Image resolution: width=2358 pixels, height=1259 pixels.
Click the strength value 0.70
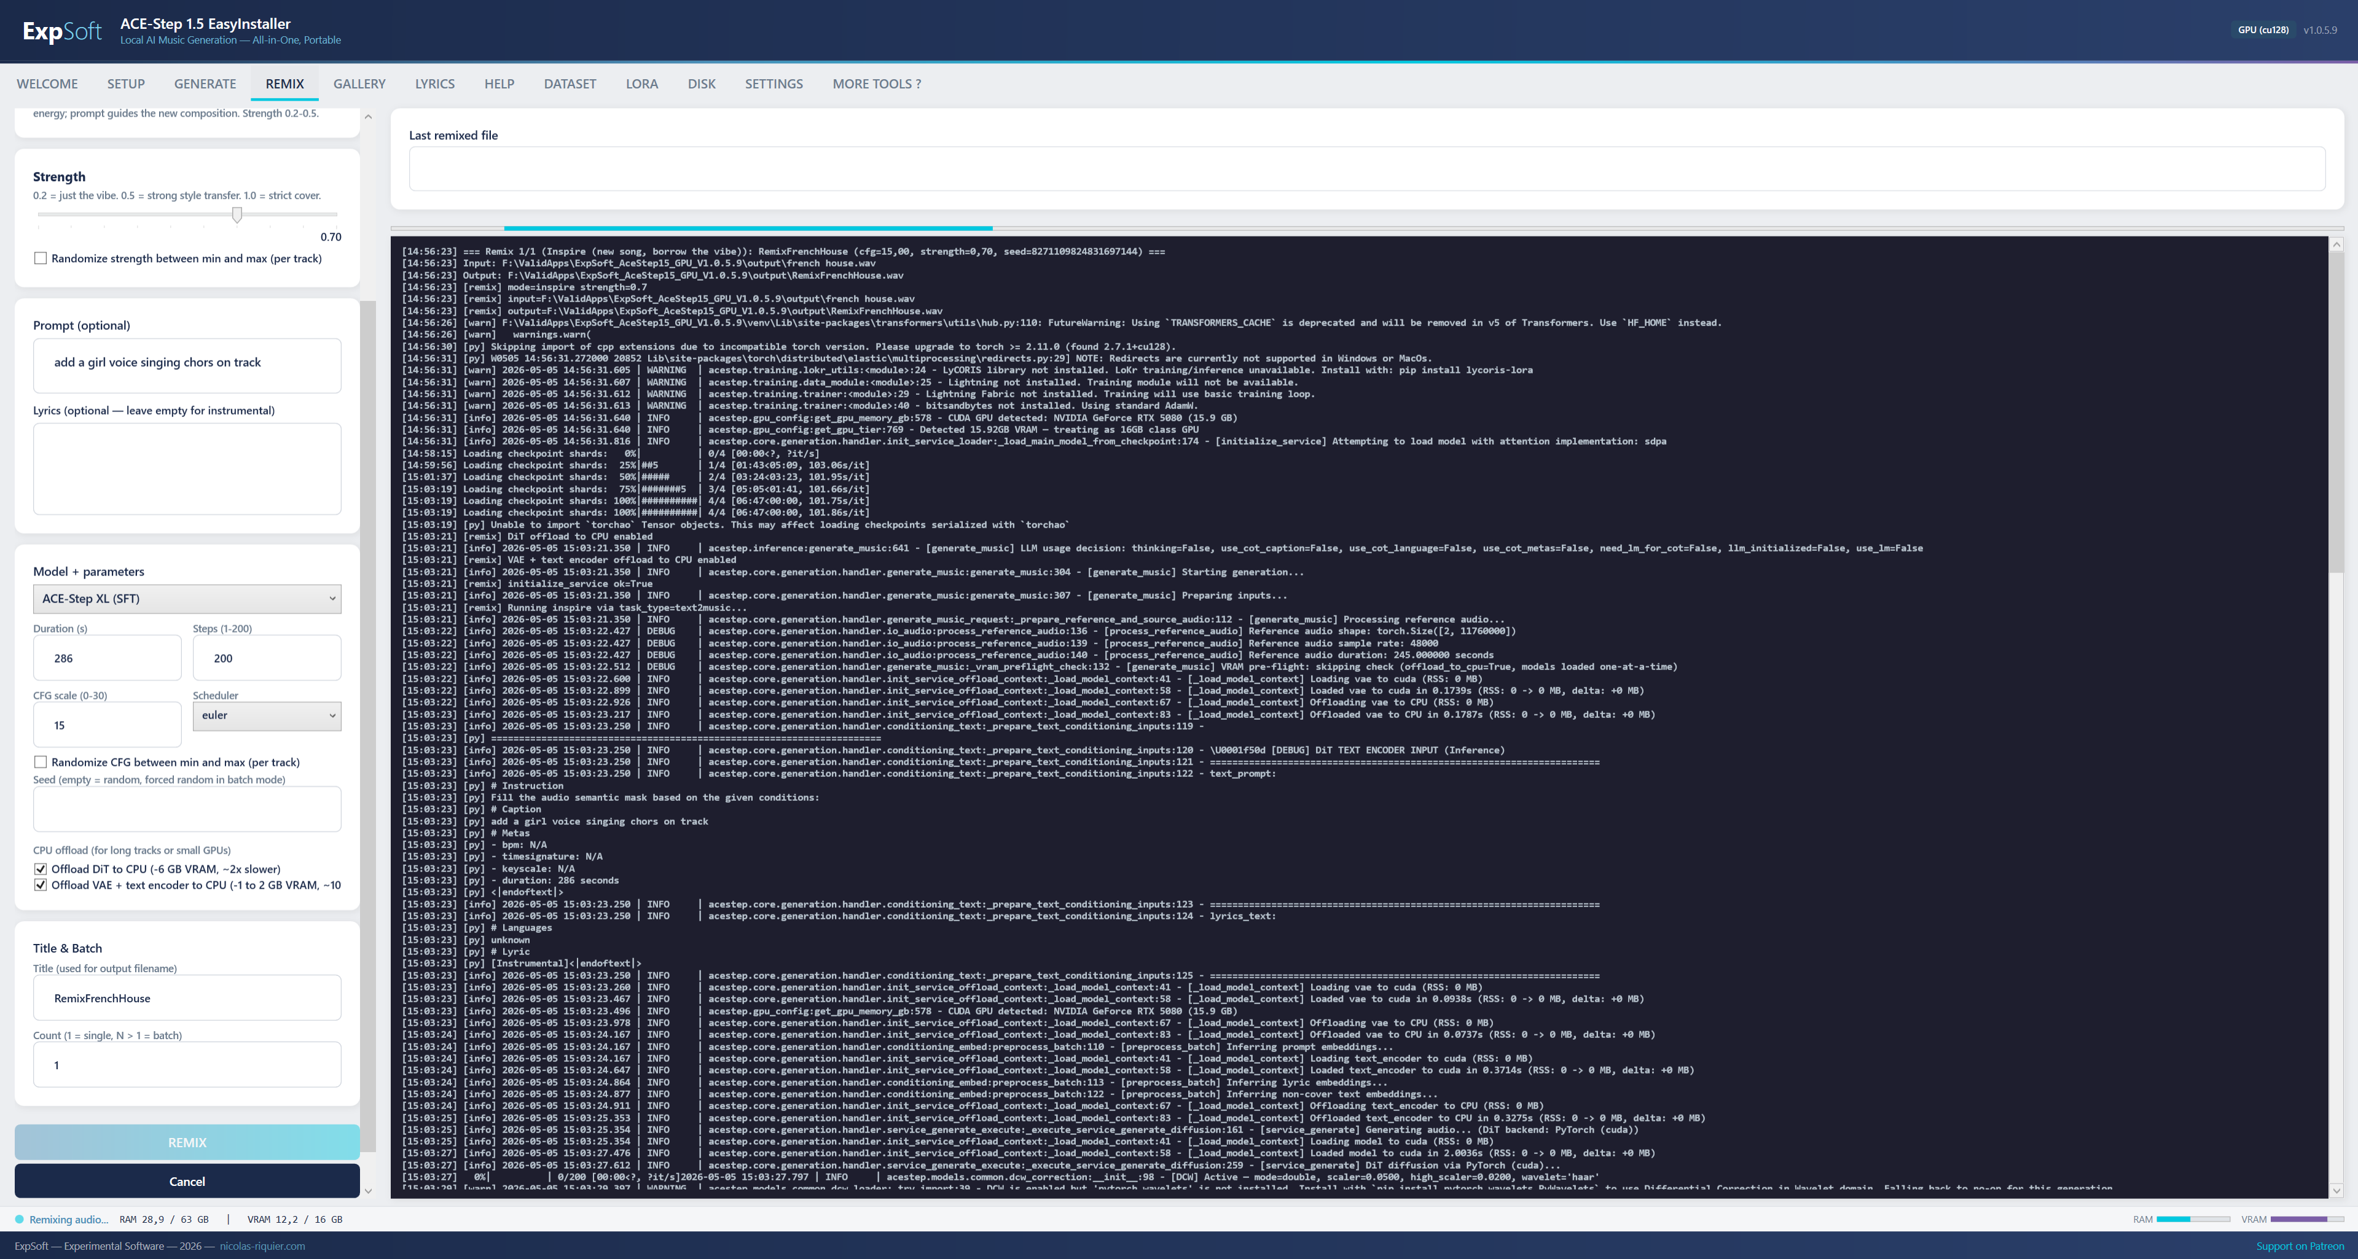(331, 237)
